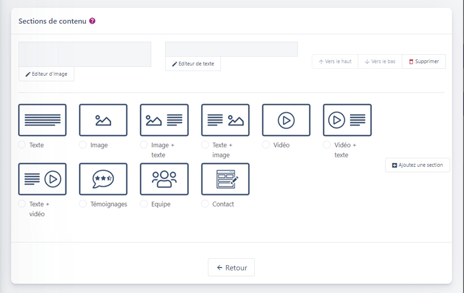Open help via purple question mark icon
Screen dimensions: 464x293
(x=92, y=21)
